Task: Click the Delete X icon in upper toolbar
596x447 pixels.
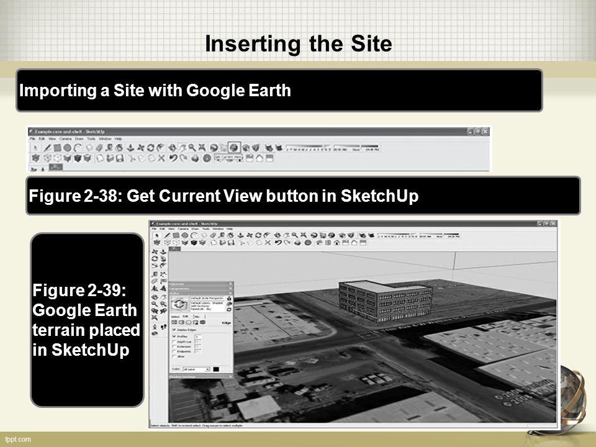Action: coord(161,158)
